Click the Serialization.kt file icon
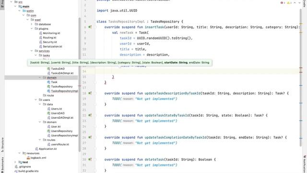307x173 pixels. tap(40, 47)
